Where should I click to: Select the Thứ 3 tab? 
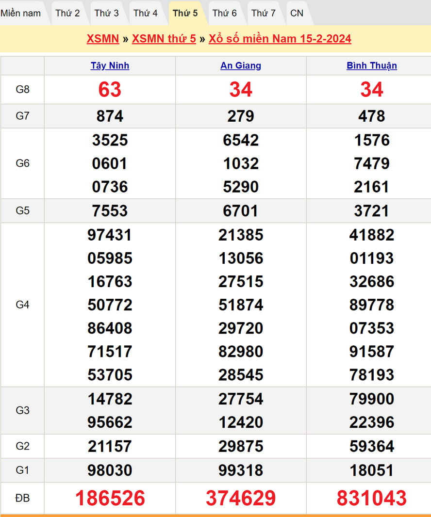coord(106,13)
